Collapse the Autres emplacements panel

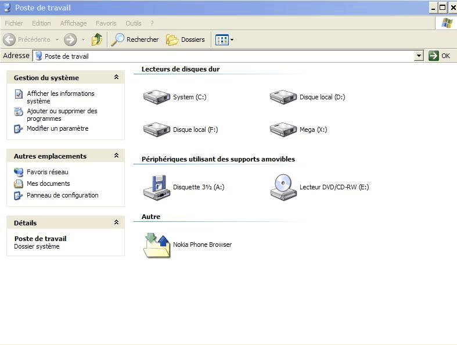(116, 156)
